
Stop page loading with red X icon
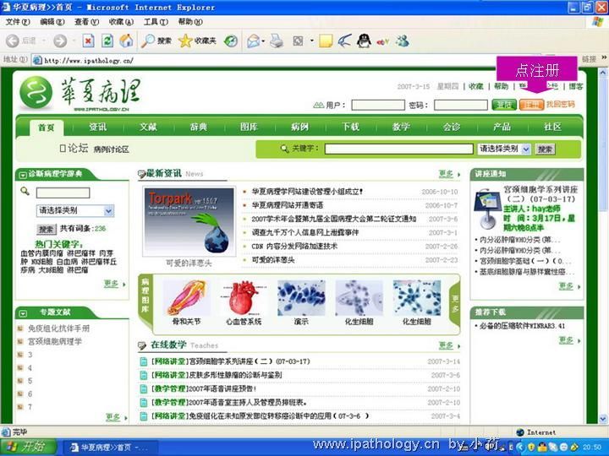coord(88,41)
